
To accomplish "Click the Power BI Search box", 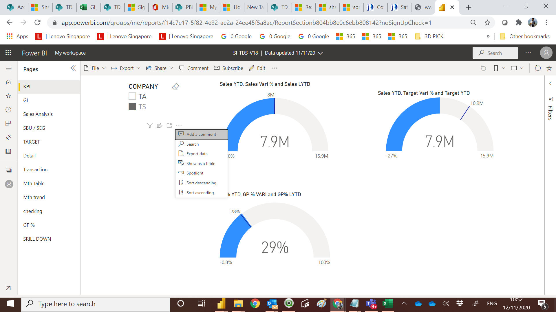I will (x=495, y=53).
